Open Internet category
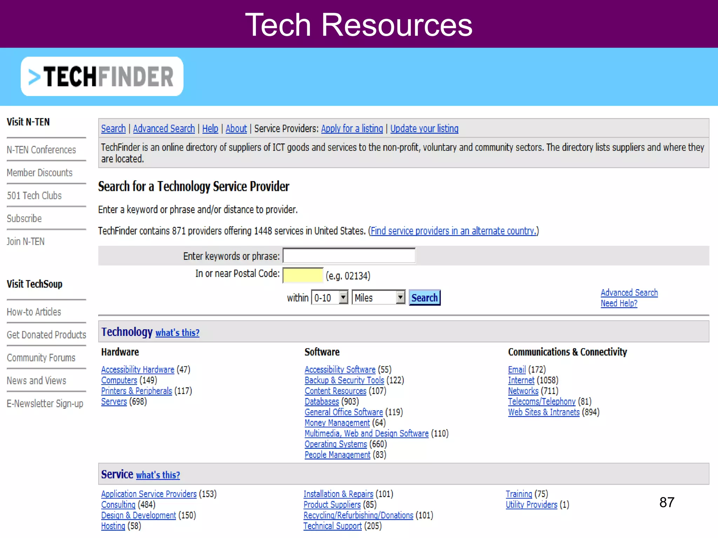The width and height of the screenshot is (718, 538). tap(521, 380)
